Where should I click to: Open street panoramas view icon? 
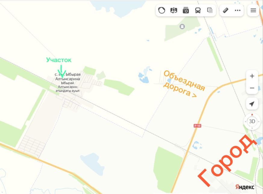pyautogui.click(x=174, y=10)
